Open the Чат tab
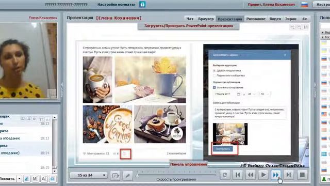The image size is (330, 186). coord(190,19)
